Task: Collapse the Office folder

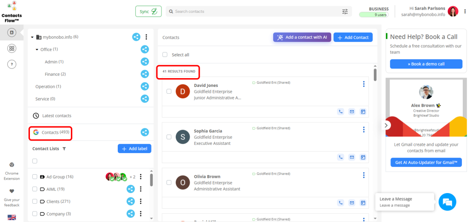Action: coord(37,50)
